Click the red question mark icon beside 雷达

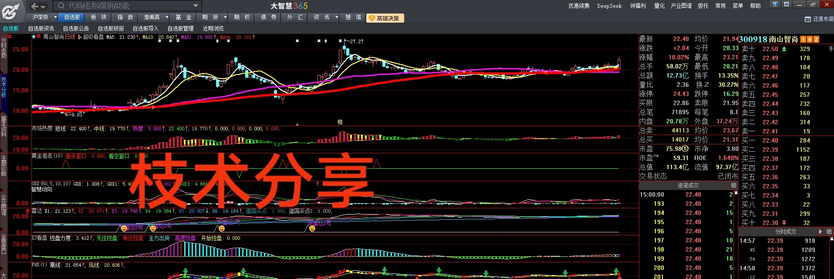coord(27,212)
